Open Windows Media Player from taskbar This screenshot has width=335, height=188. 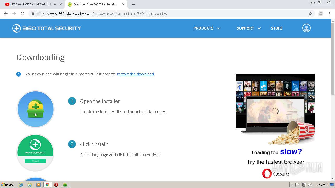click(38, 185)
